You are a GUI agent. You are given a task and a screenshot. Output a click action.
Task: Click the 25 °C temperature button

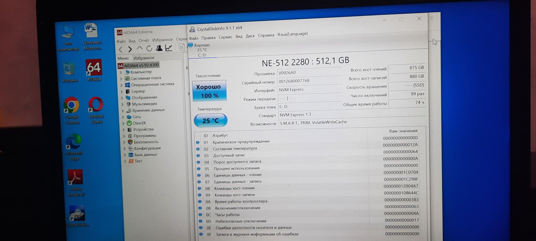210,120
